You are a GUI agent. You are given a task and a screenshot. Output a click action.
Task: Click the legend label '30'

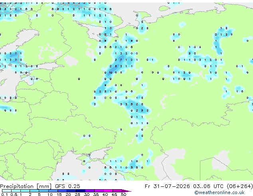87,194
